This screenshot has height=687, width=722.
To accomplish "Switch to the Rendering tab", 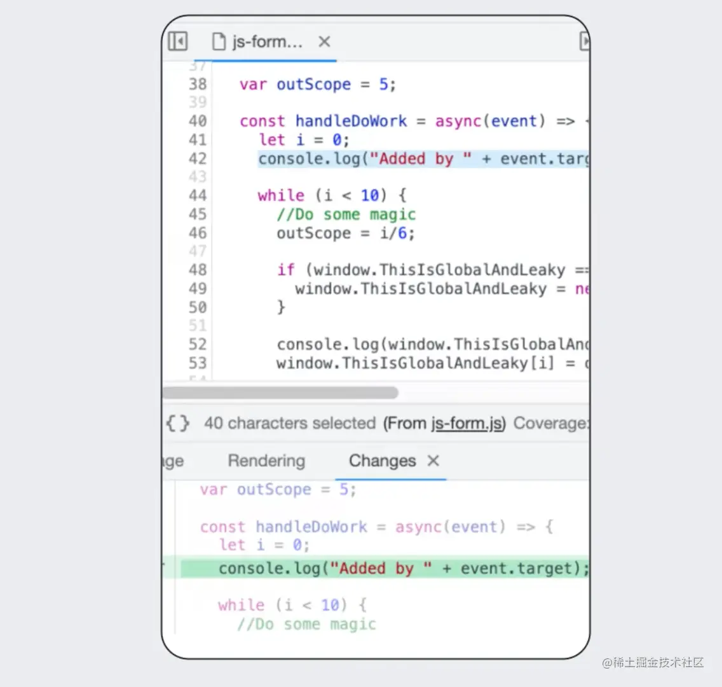I will coord(266,461).
